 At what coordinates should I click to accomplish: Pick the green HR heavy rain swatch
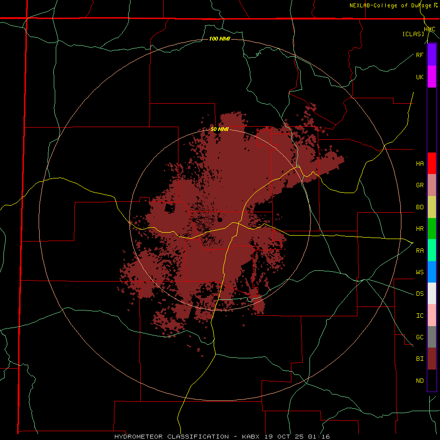coord(432,229)
